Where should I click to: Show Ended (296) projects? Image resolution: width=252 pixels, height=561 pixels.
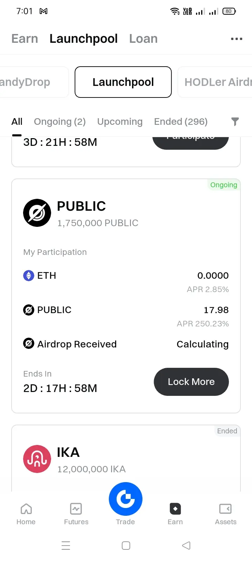coord(181,122)
